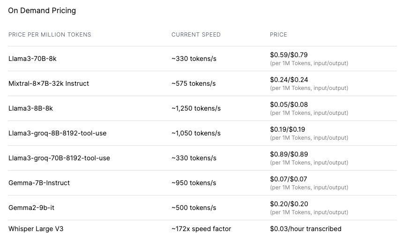Click the $0.05/$0.08 price value
The height and width of the screenshot is (240, 401).
[x=289, y=105]
